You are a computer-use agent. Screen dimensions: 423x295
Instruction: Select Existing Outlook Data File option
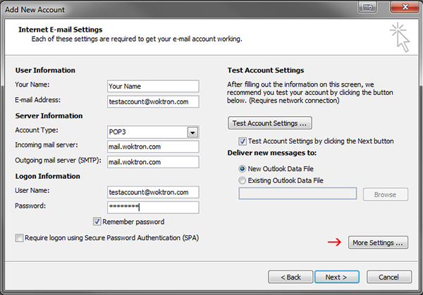click(x=243, y=180)
